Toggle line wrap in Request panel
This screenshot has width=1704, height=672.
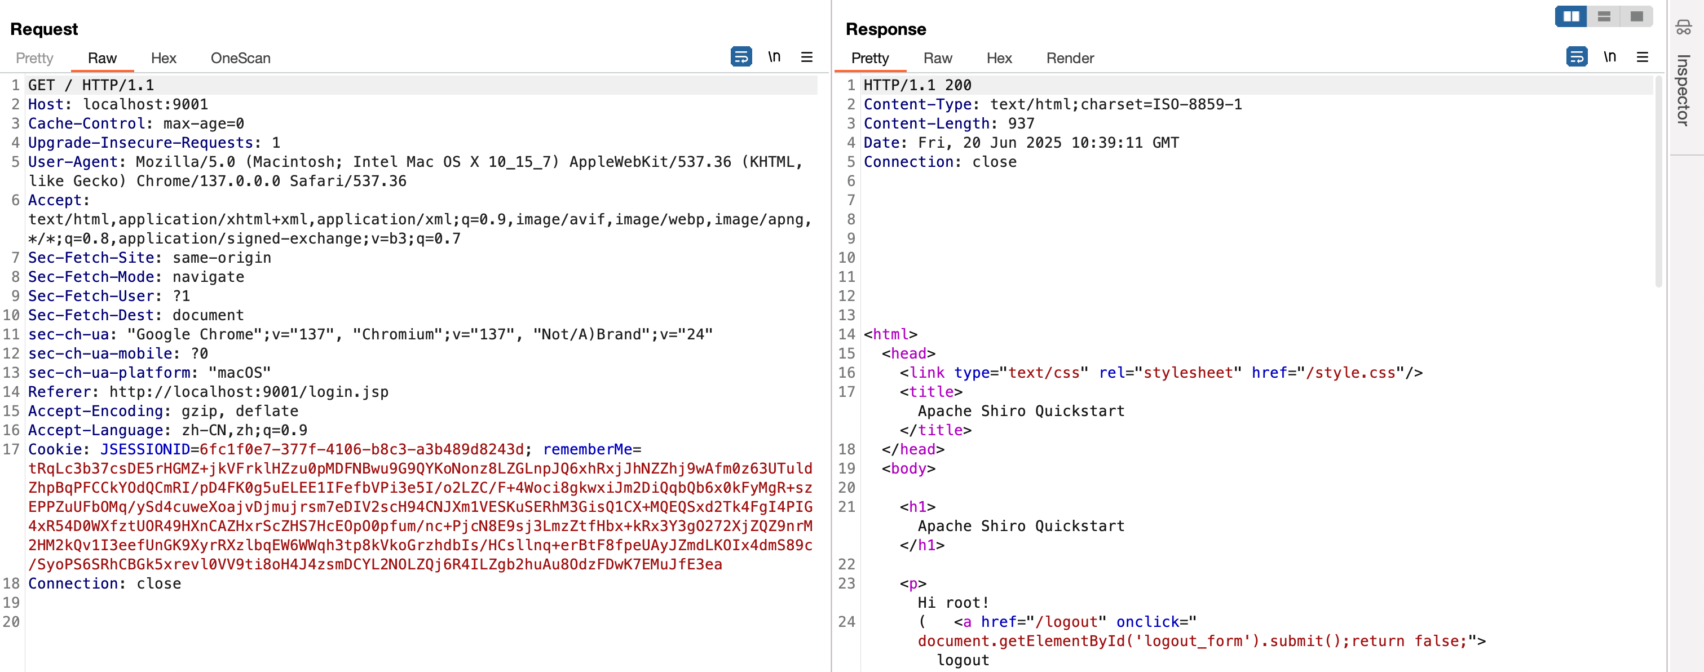pos(741,57)
